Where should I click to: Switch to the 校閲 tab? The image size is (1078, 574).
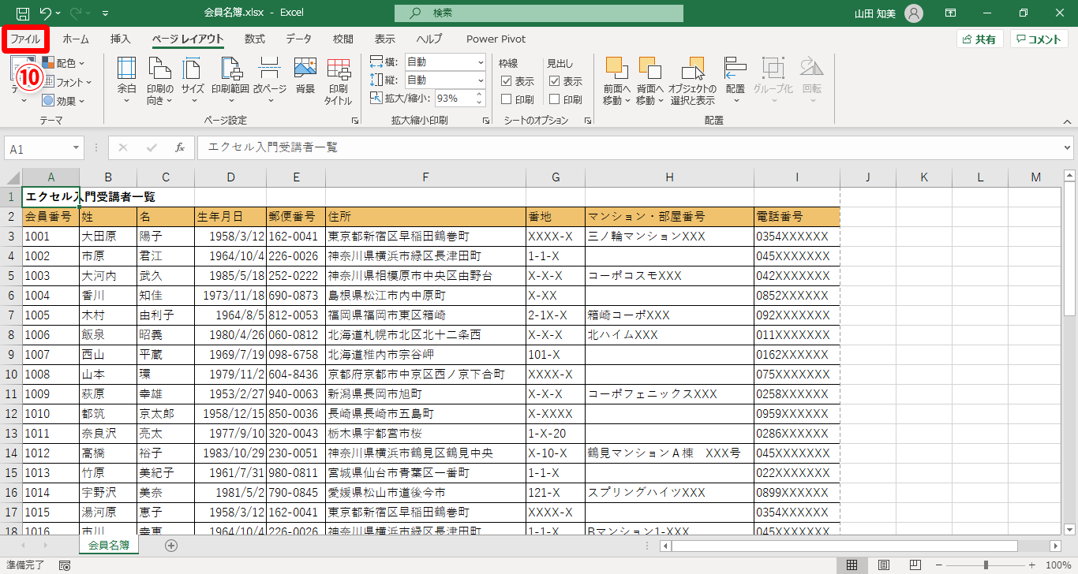point(342,39)
